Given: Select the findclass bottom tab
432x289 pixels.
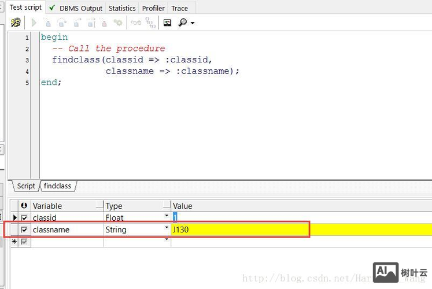Looking at the screenshot, I should point(57,186).
